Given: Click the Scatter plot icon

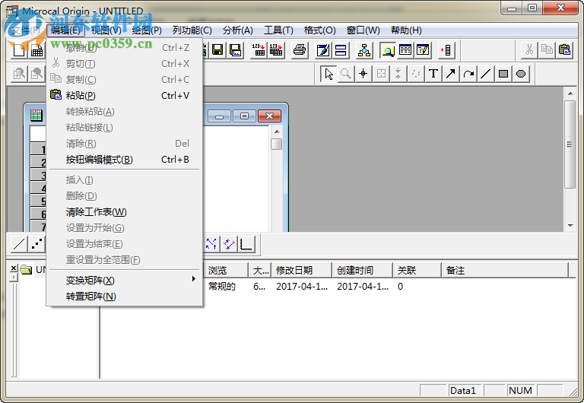Looking at the screenshot, I should tap(36, 244).
